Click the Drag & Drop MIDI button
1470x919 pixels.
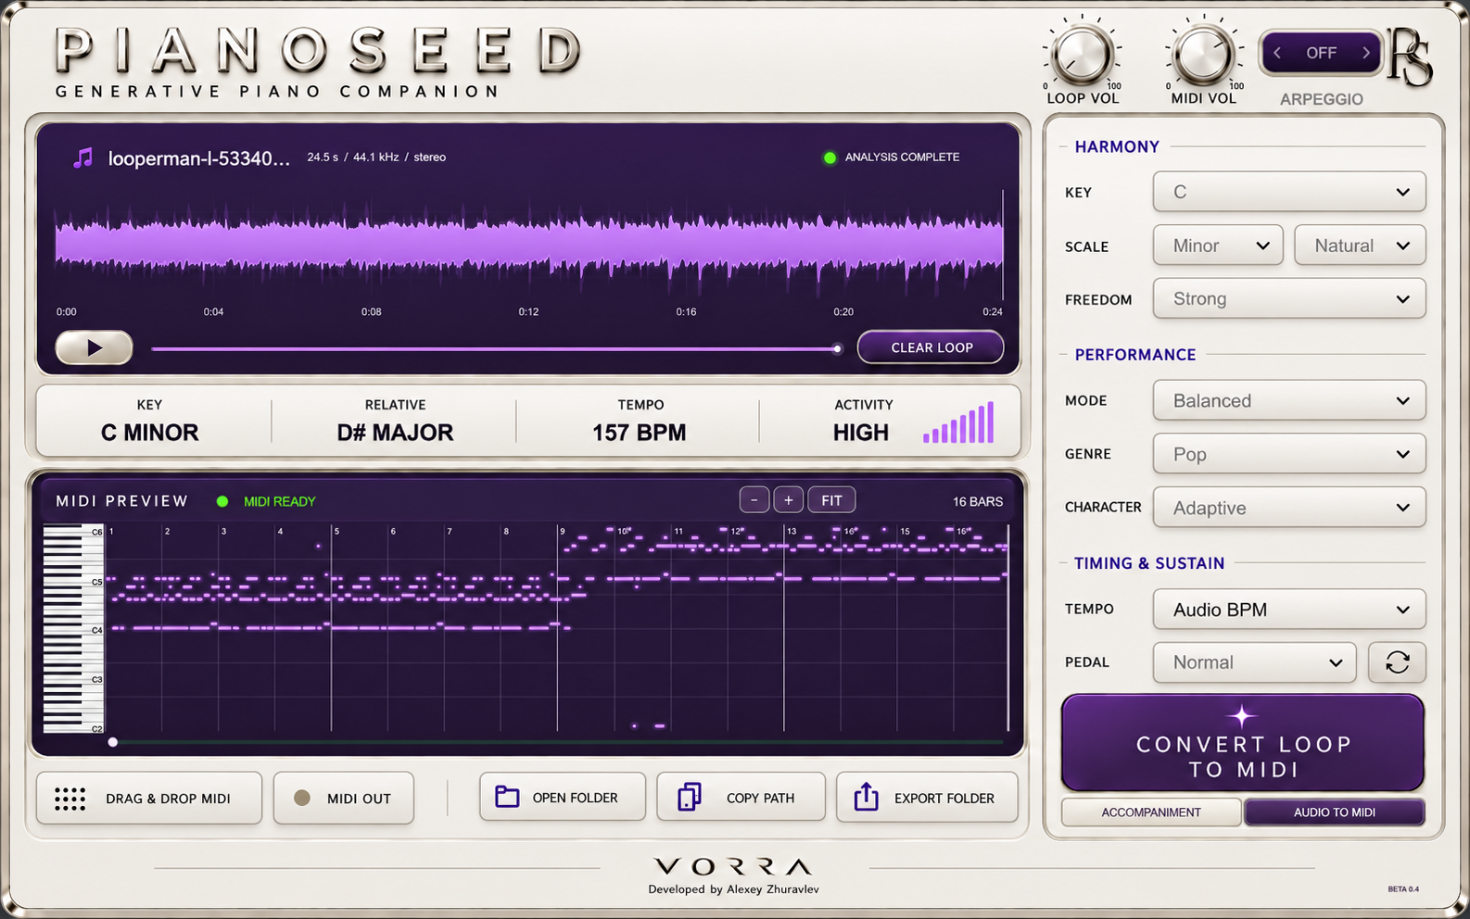point(149,798)
